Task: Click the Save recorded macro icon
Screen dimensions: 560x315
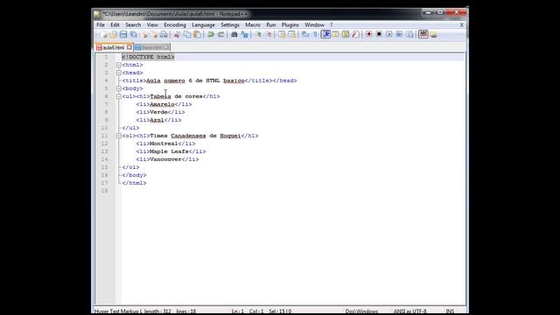Action: point(409,34)
